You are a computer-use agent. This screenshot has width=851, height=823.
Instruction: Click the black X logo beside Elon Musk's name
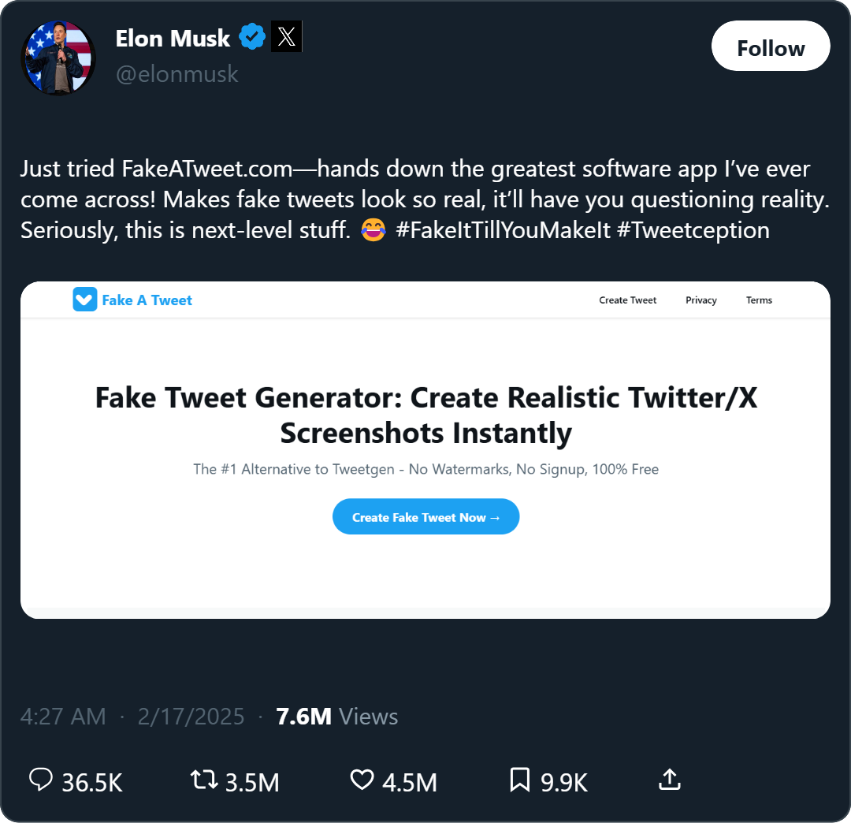pyautogui.click(x=286, y=36)
